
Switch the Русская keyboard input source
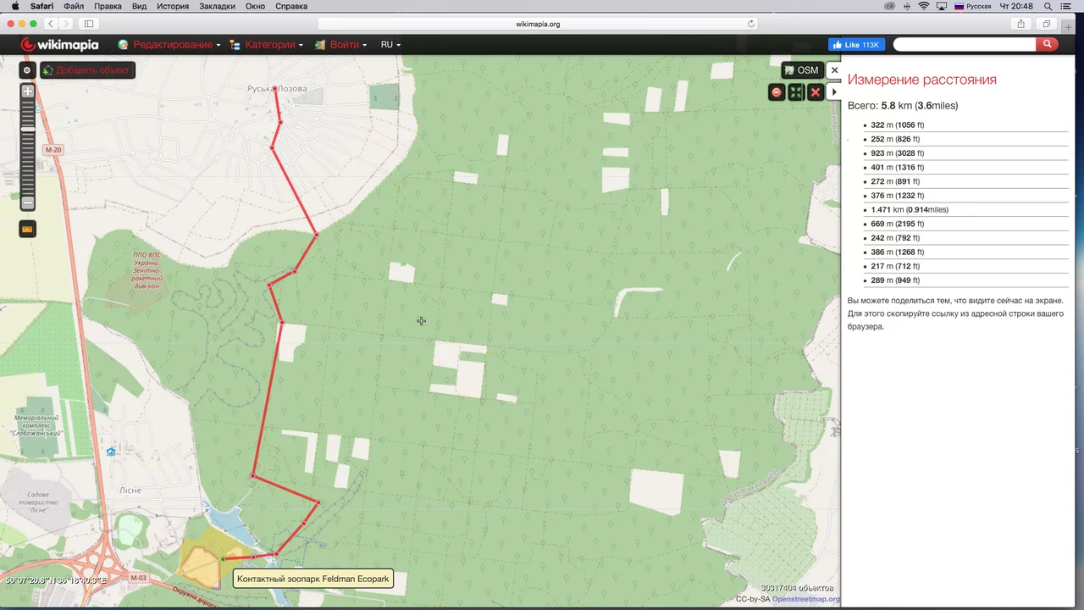tap(972, 6)
